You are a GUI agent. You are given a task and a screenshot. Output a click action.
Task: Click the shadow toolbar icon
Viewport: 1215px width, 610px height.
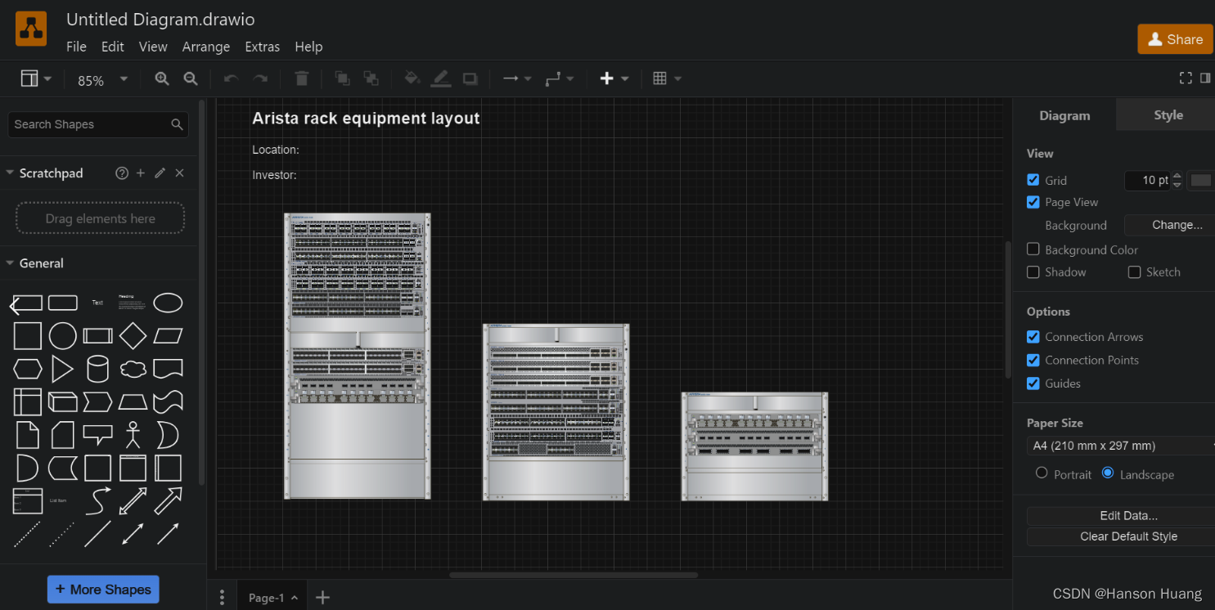click(x=470, y=78)
